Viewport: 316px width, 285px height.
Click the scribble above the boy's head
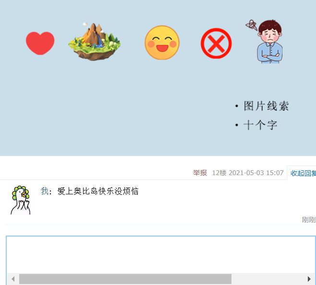pos(251,25)
